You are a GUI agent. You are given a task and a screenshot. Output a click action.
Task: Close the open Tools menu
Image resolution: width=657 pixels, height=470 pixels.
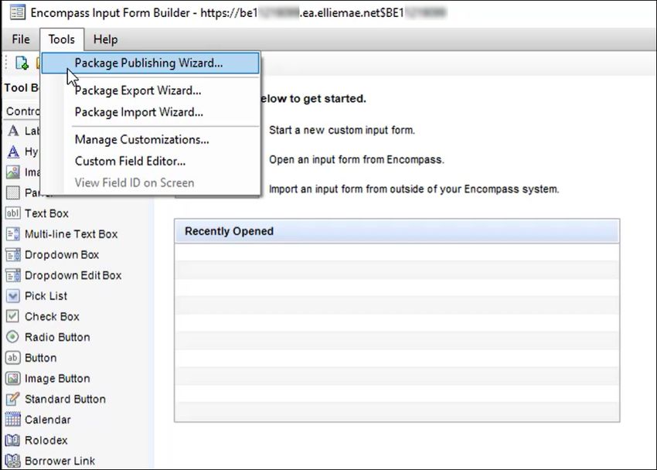(x=62, y=39)
